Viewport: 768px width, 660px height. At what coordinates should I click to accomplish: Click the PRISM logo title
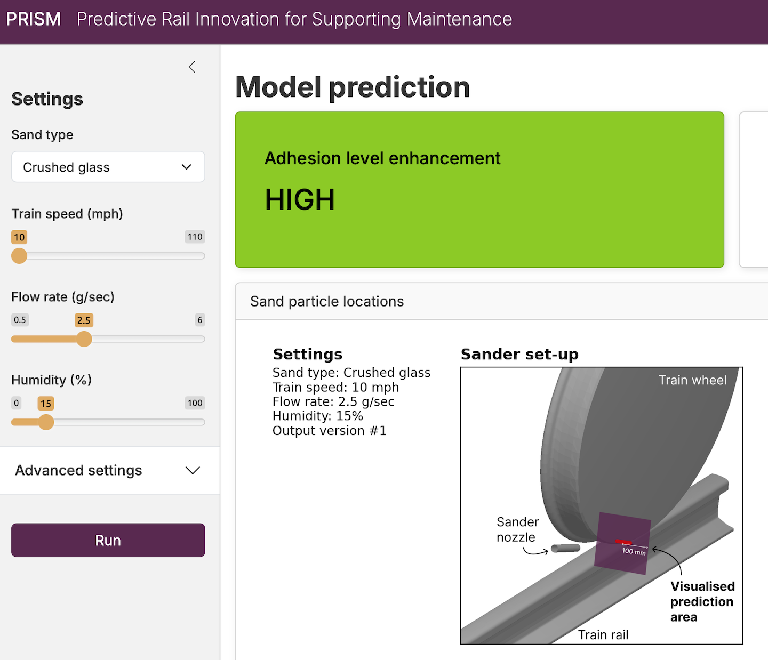click(x=34, y=19)
